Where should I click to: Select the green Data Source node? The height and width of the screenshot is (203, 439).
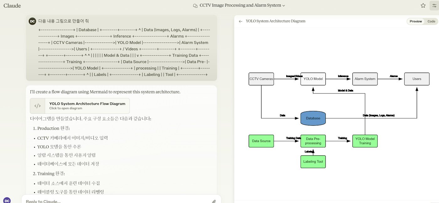[x=261, y=141]
